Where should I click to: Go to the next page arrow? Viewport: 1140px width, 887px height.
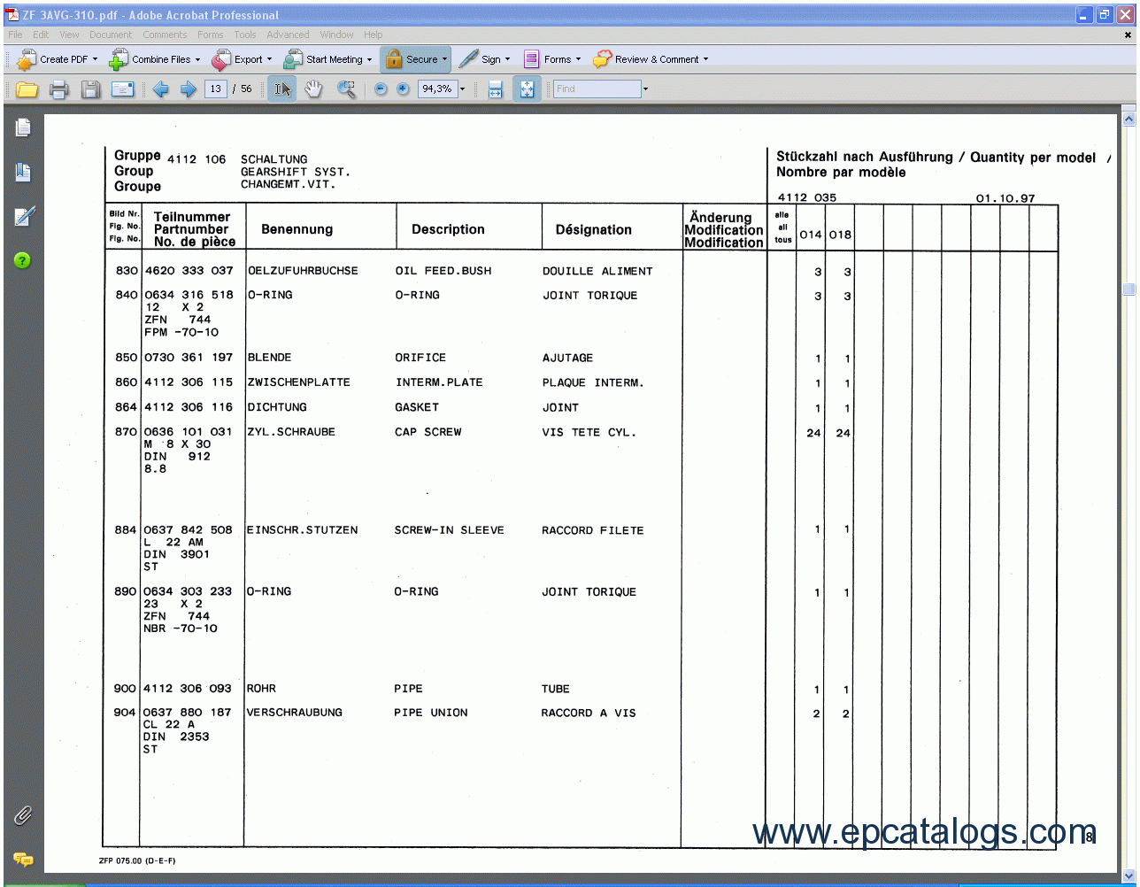[188, 89]
